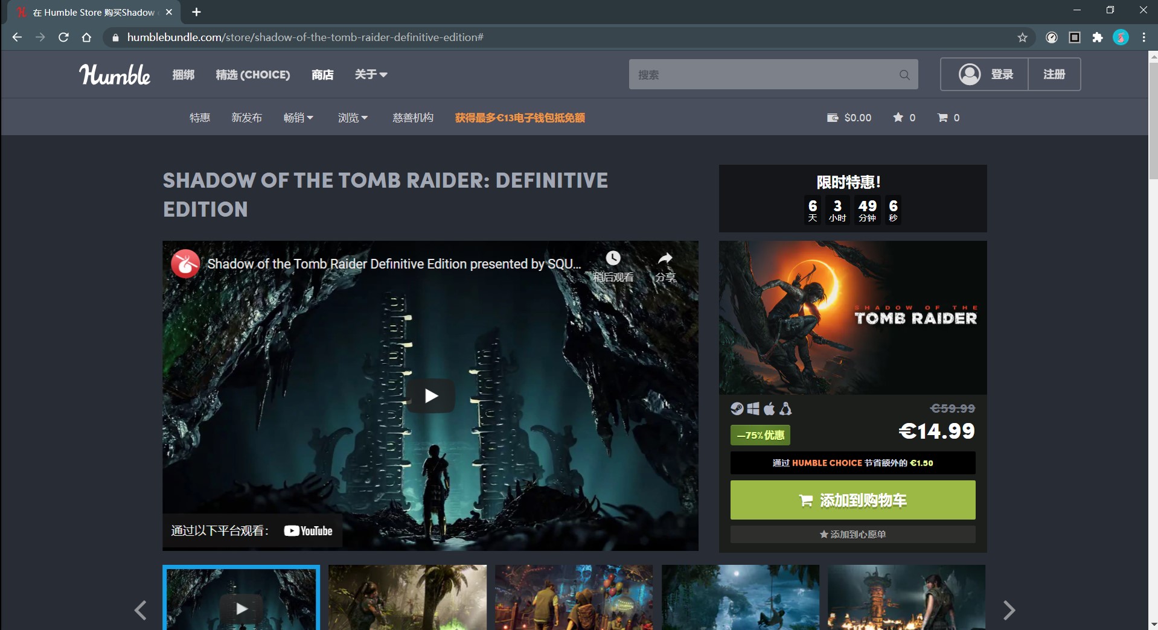Click the user account avatar icon
This screenshot has width=1158, height=630.
970,74
